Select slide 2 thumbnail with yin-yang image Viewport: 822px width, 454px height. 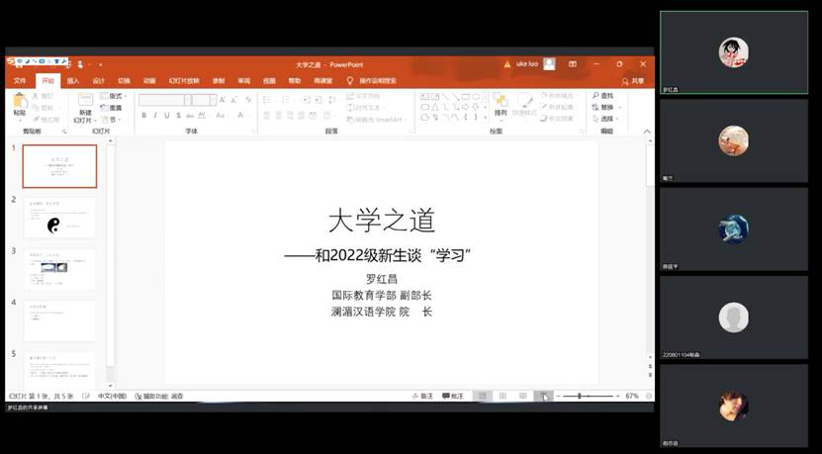[59, 218]
